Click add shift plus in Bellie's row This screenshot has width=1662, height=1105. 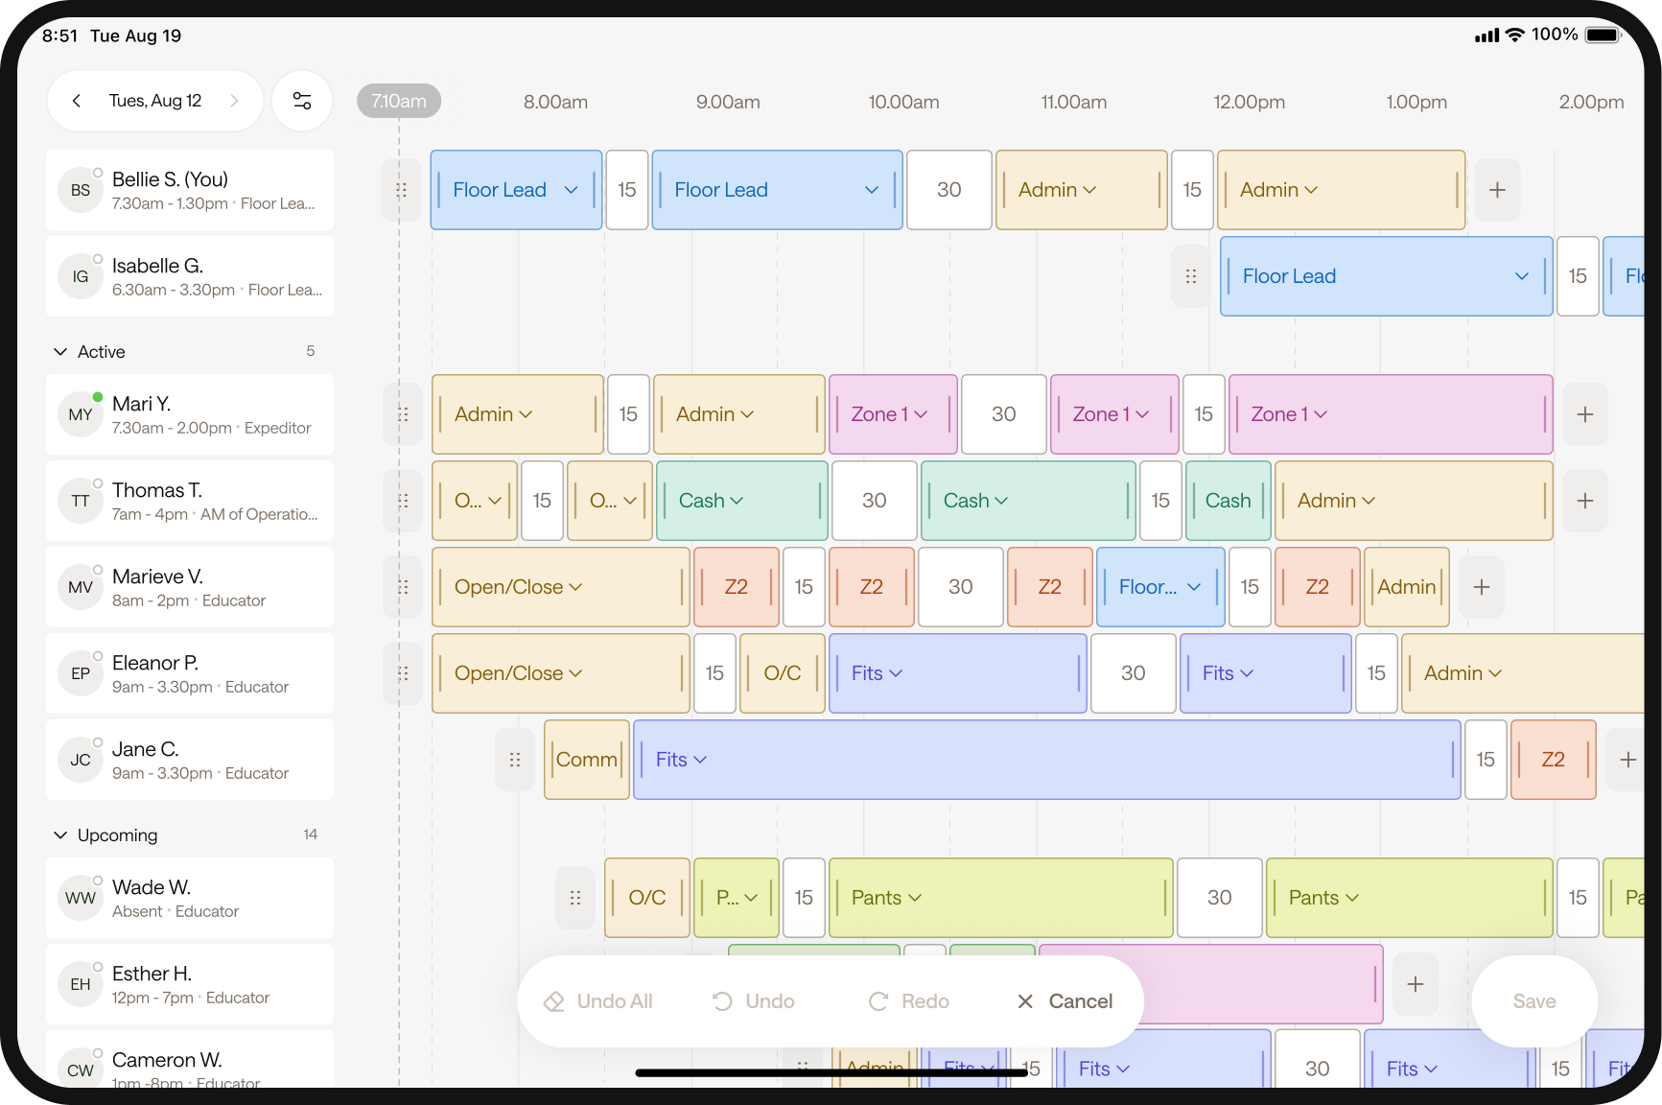tap(1496, 190)
